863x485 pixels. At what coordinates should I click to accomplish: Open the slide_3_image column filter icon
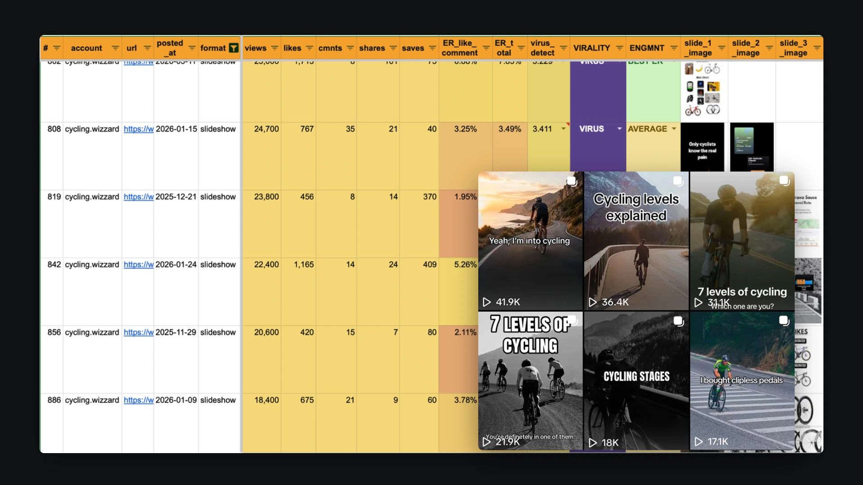[x=817, y=48]
